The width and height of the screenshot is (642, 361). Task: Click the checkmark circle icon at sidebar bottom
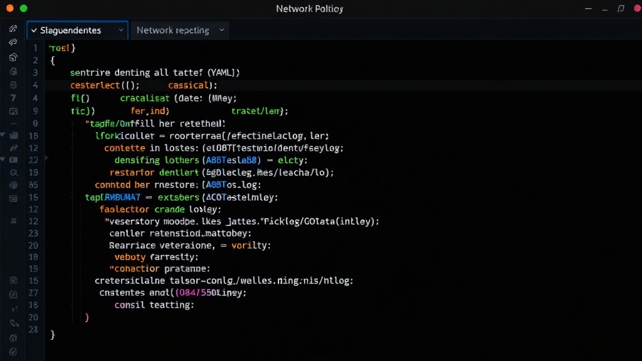[x=13, y=352]
